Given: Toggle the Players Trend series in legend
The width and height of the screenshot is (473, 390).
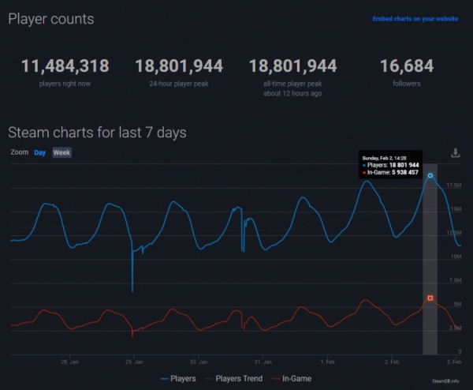Looking at the screenshot, I should tap(234, 379).
